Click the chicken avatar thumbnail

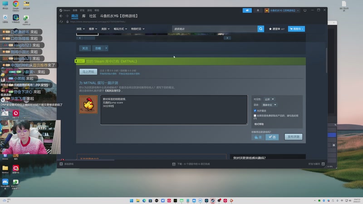[88, 104]
